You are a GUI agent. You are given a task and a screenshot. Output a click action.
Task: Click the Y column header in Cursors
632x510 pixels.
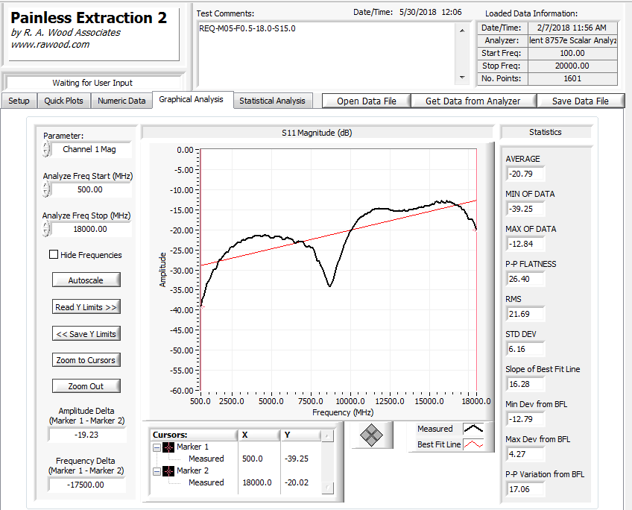click(x=301, y=435)
